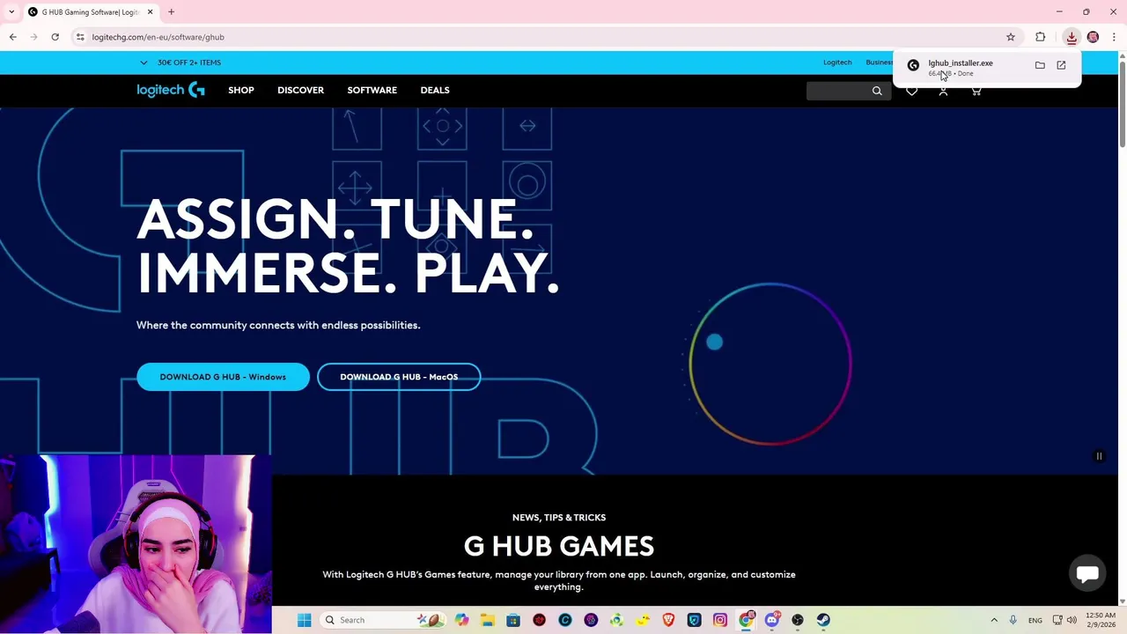The image size is (1127, 634).
Task: Open Chrome three-dot menu
Action: point(1114,37)
